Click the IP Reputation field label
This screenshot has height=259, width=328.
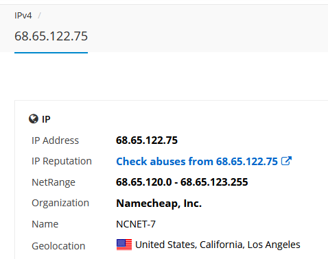62,161
